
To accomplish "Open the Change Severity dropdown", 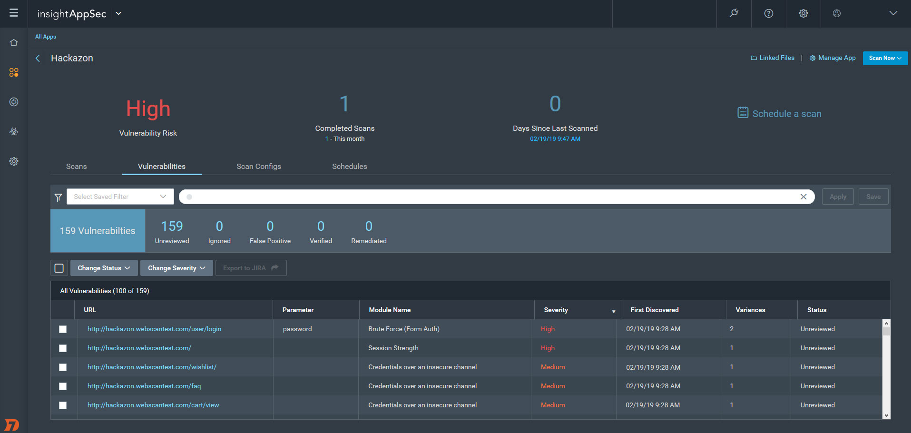I will click(176, 268).
